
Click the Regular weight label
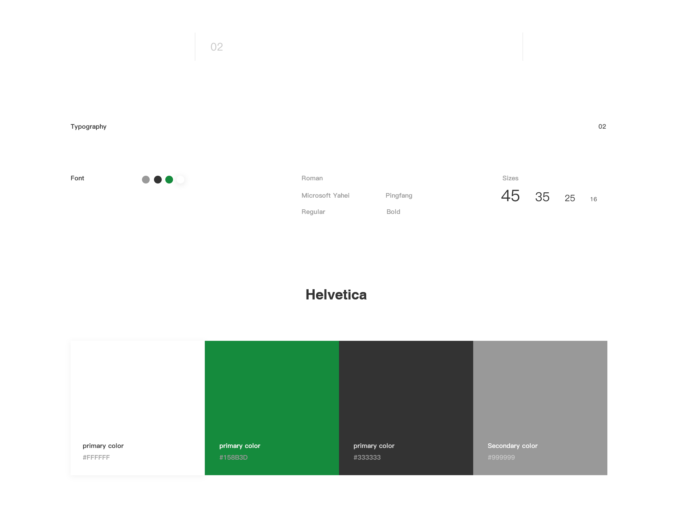click(x=313, y=212)
